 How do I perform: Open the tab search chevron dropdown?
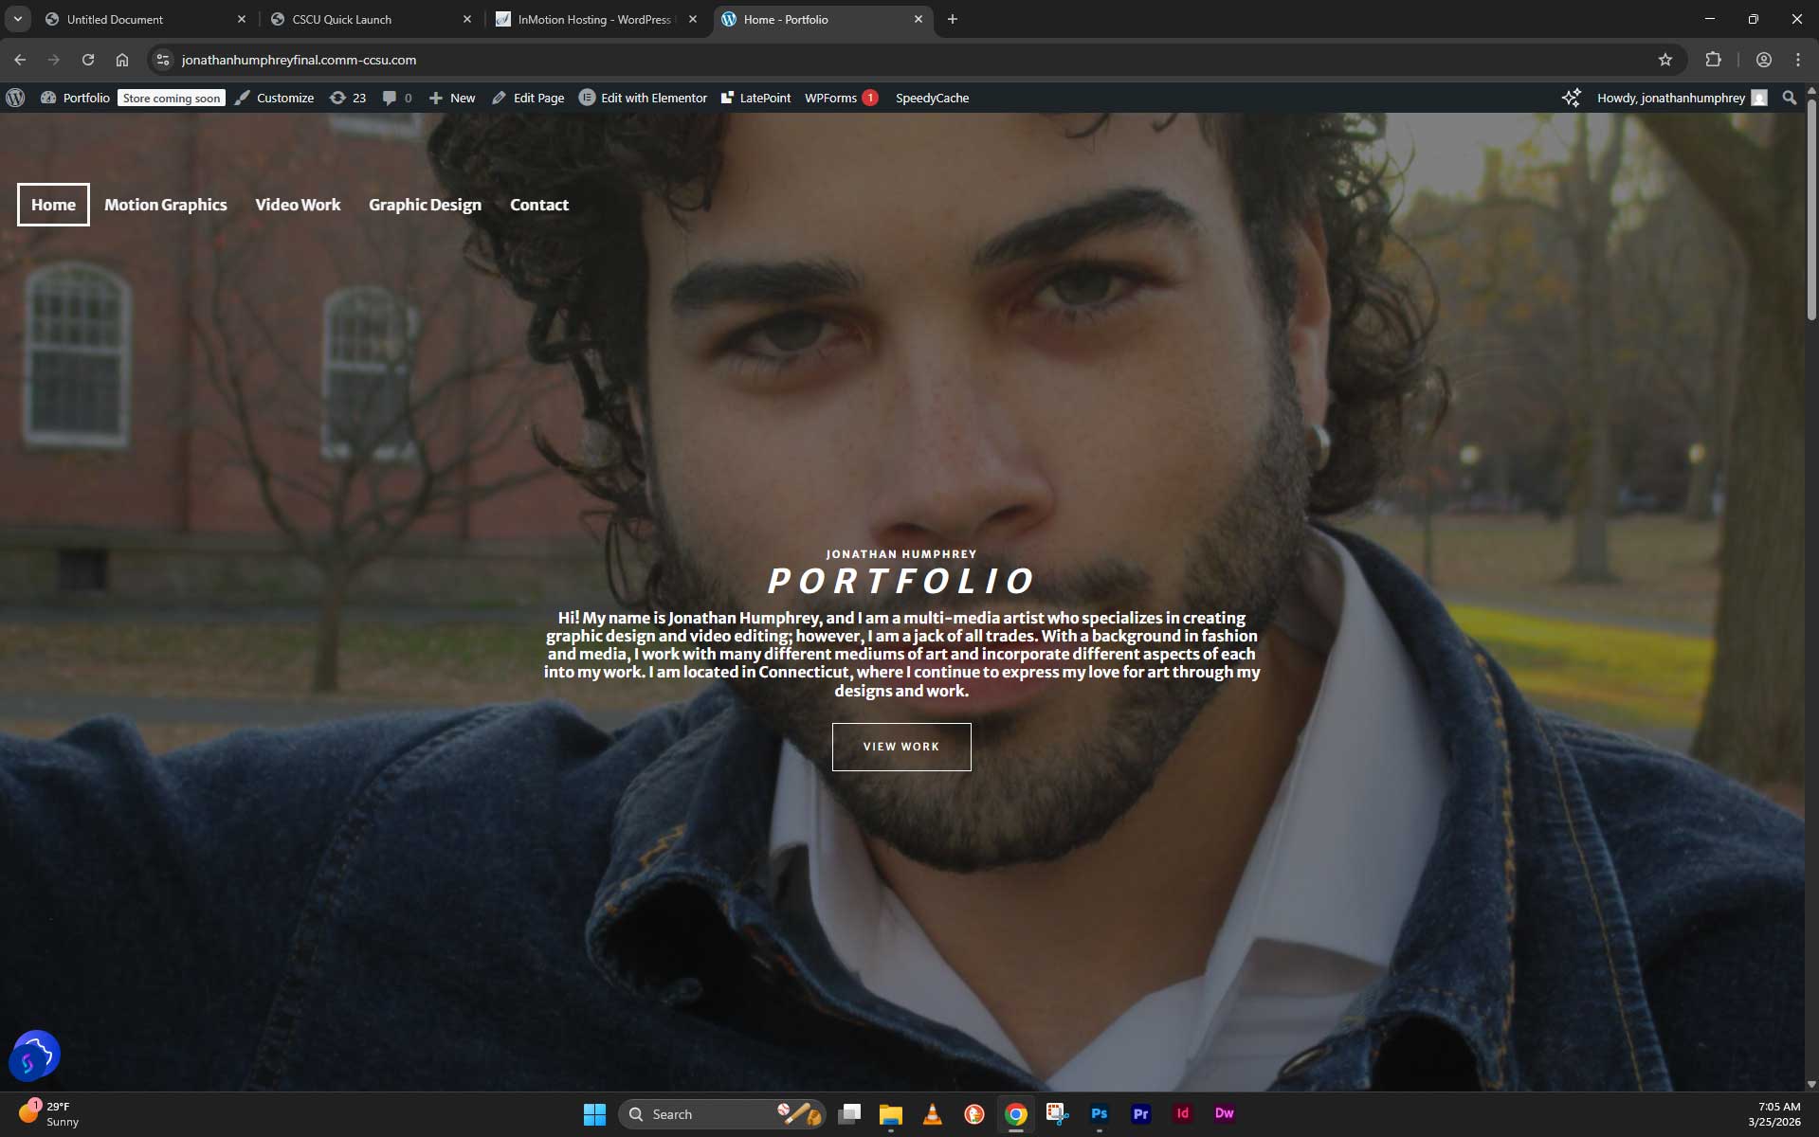17,19
